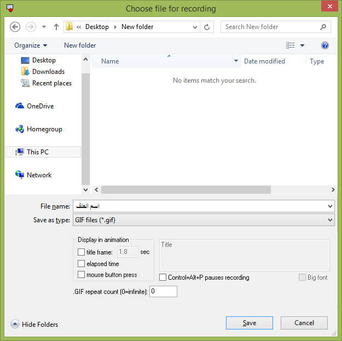Viewport: 342px width, 341px height.
Task: Click the search magnifier icon
Action: click(323, 27)
